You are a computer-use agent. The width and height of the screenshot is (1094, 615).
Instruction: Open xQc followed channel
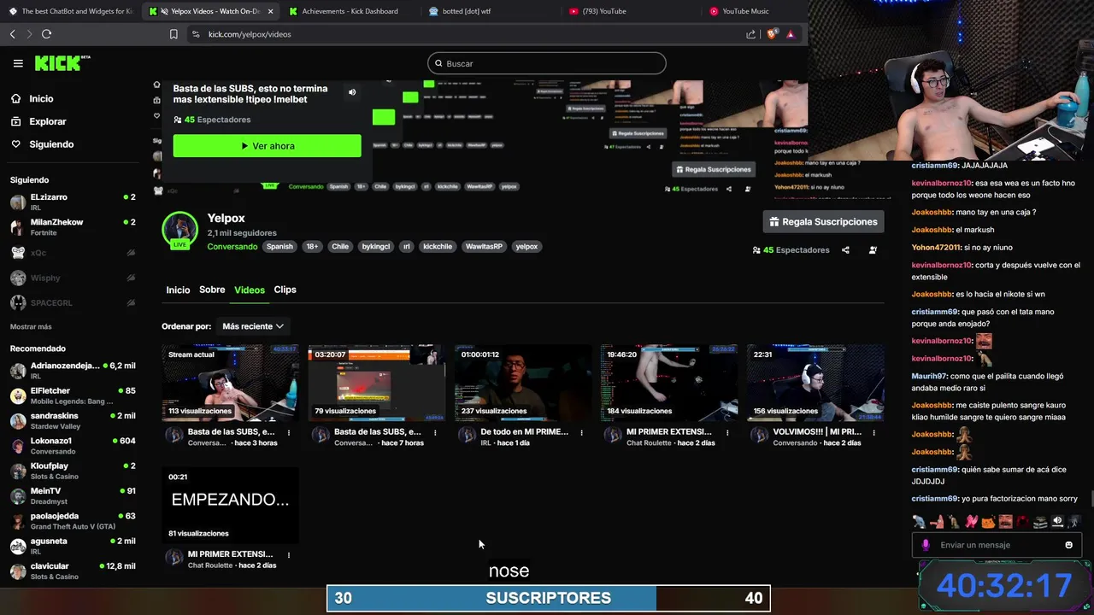pos(73,253)
